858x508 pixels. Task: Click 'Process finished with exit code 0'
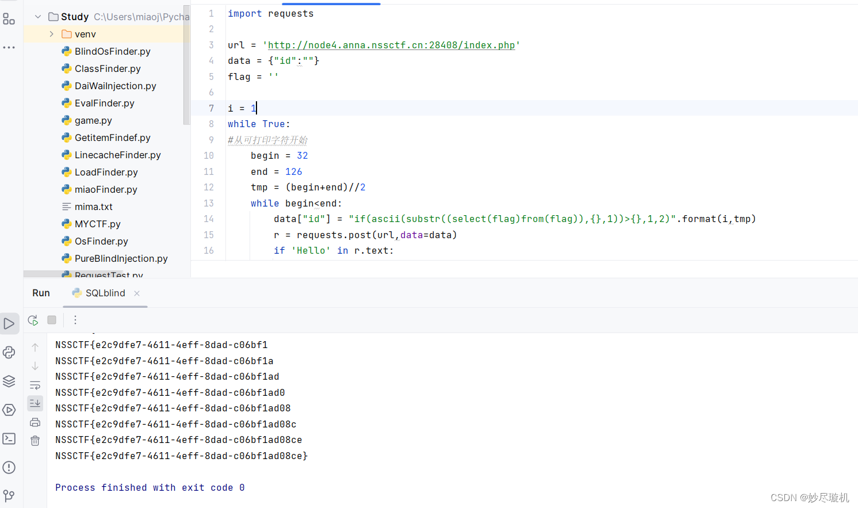click(x=150, y=487)
